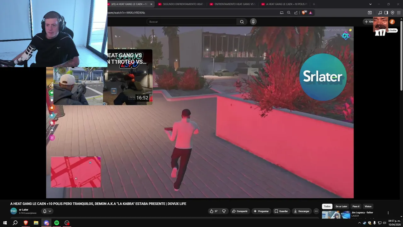Click the volume speaker tray icon

tap(384, 223)
